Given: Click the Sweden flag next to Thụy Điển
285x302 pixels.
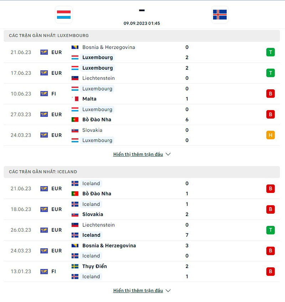Looking at the screenshot, I should (75, 266).
